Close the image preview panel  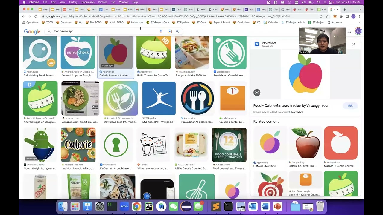[354, 44]
